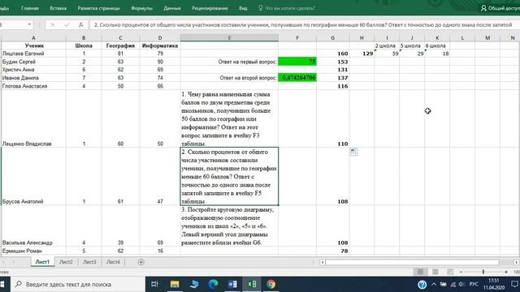
Task: Select the cell with bold value 160
Action: 332,54
